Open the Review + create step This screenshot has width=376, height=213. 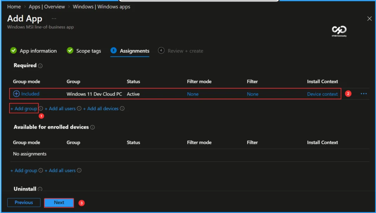(x=185, y=51)
